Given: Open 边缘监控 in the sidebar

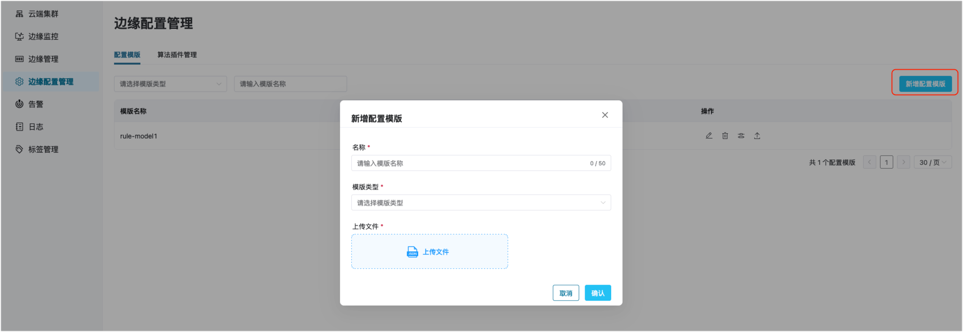Looking at the screenshot, I should click(x=43, y=36).
